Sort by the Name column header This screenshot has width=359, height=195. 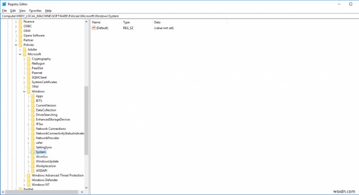tap(106, 22)
